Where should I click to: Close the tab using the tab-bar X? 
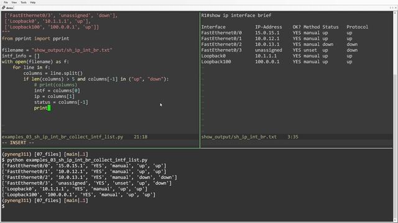tap(396, 8)
